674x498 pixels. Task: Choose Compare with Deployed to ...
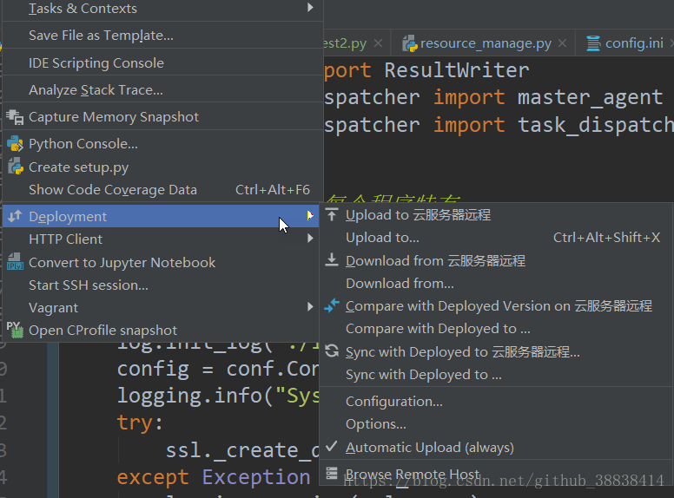click(x=496, y=329)
